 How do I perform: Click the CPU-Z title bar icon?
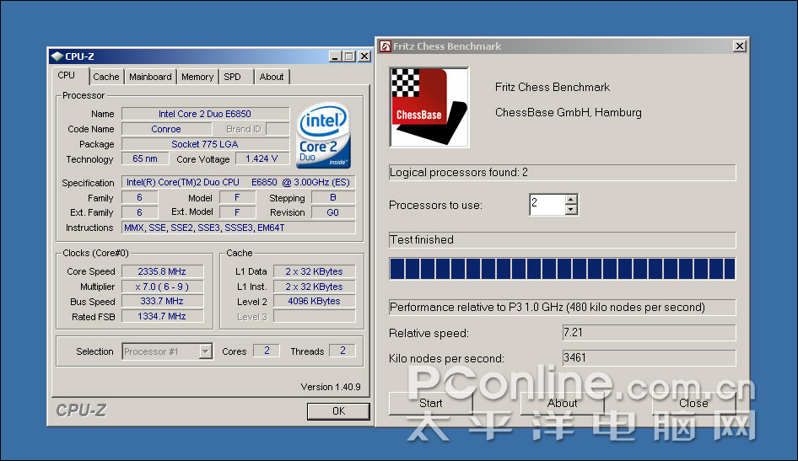pyautogui.click(x=57, y=56)
